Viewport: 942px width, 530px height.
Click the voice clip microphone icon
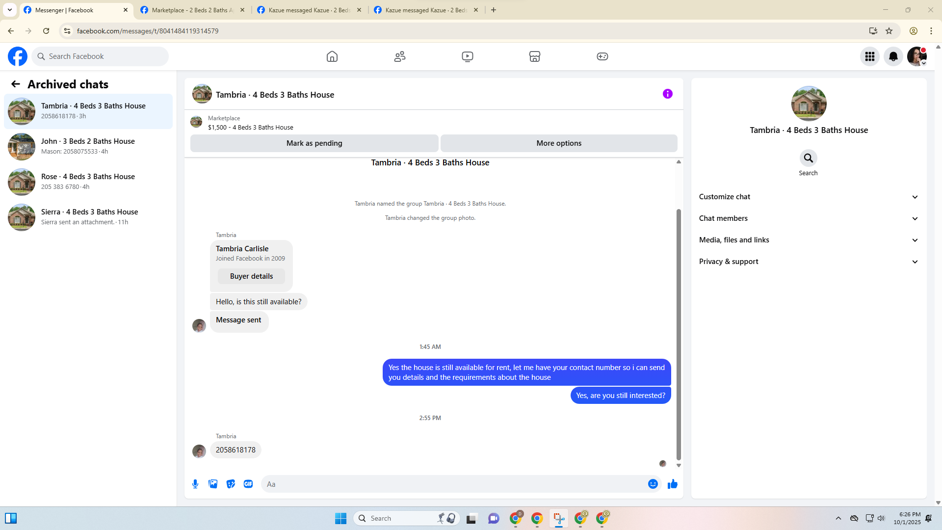[x=195, y=484]
